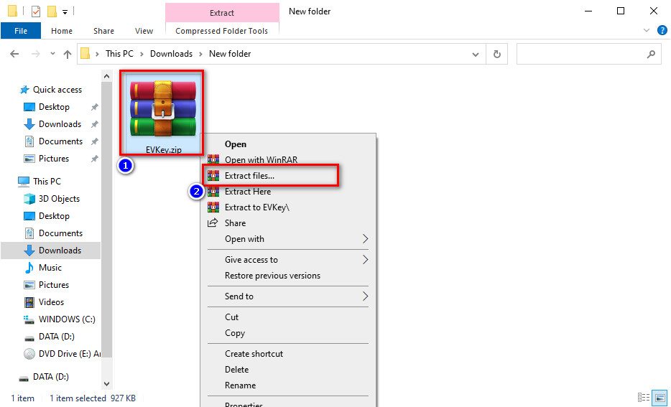
Task: Expand the Send to submenu
Action: 287,296
